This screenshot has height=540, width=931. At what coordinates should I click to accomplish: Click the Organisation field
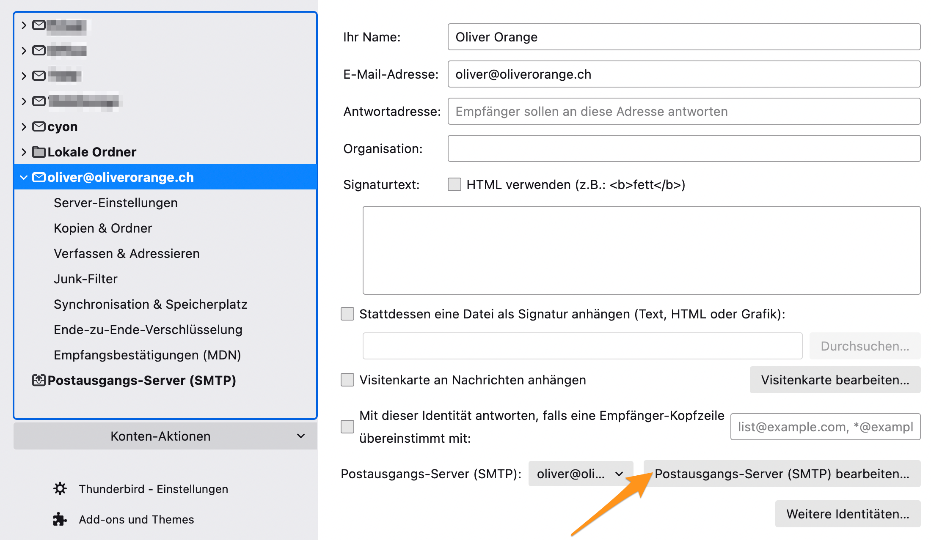tap(684, 148)
